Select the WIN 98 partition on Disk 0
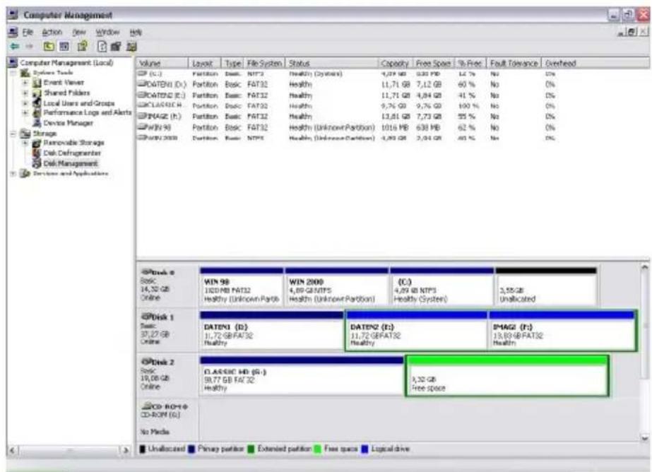 (x=241, y=287)
